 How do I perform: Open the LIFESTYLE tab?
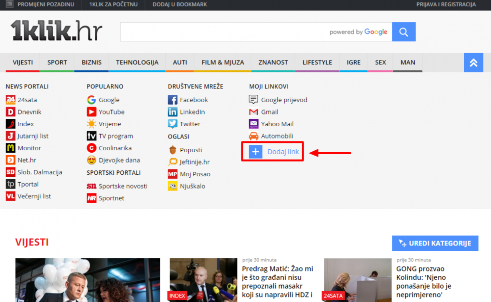(x=317, y=63)
